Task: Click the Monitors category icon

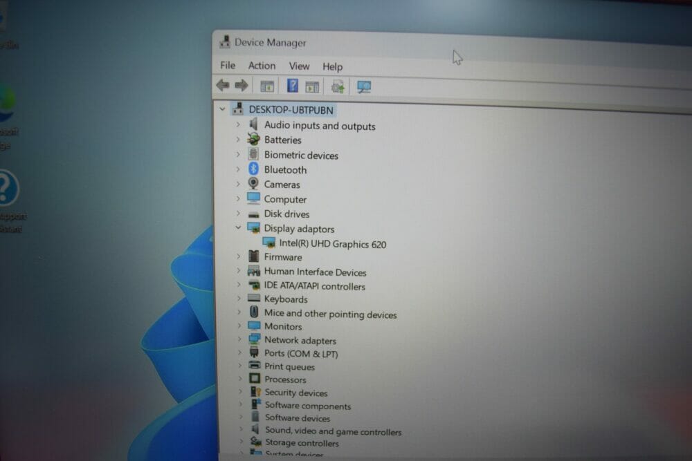Action: (254, 326)
